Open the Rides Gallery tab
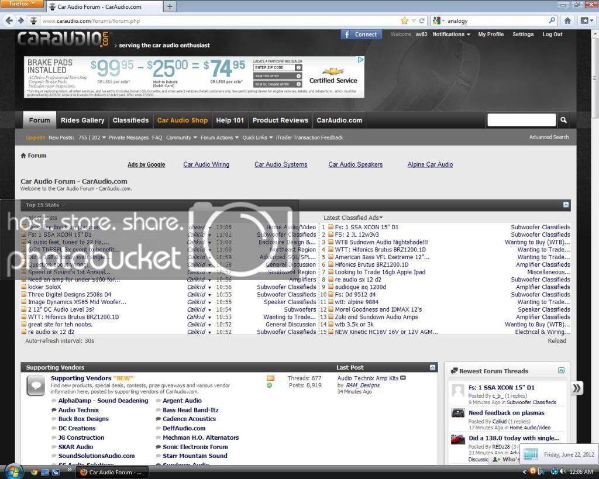Screen dimensions: 599x479 [x=82, y=120]
